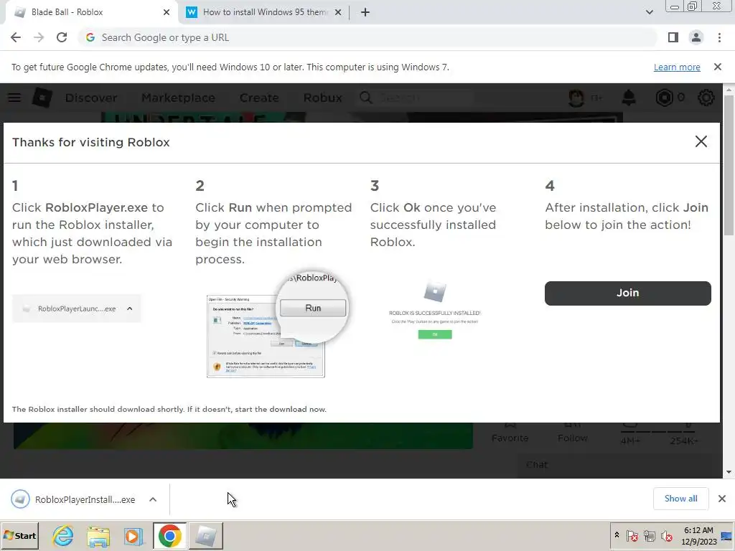Open Windows Media Player taskbar icon
The width and height of the screenshot is (735, 551).
[133, 537]
